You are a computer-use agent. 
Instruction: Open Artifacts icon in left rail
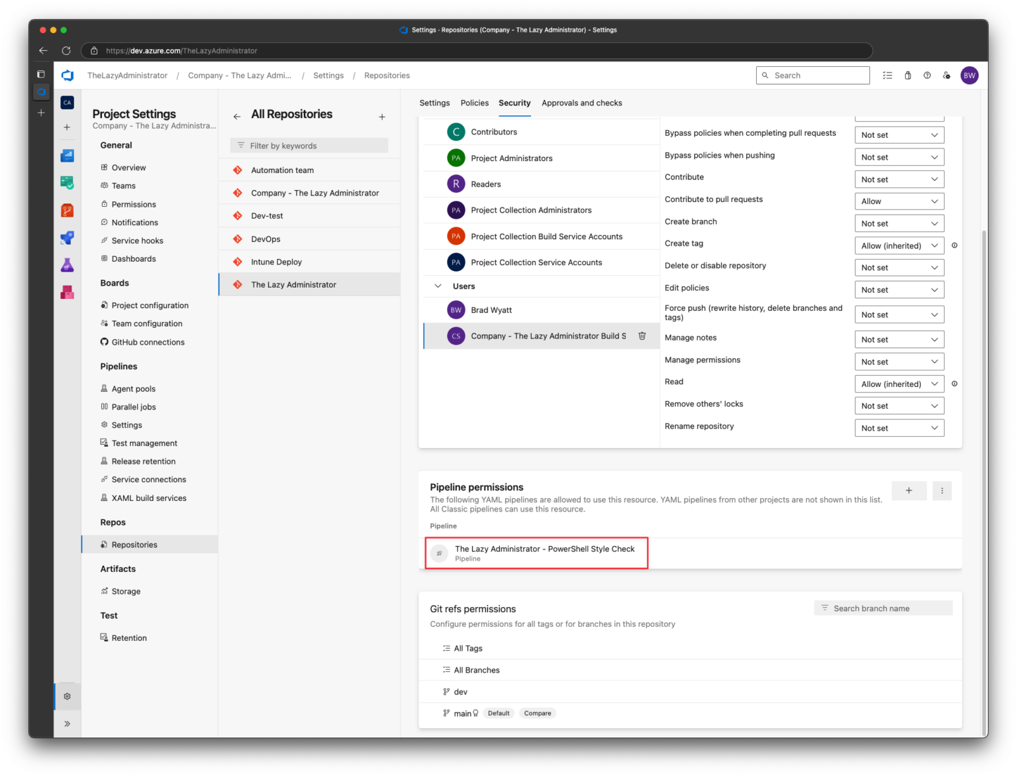[x=68, y=292]
